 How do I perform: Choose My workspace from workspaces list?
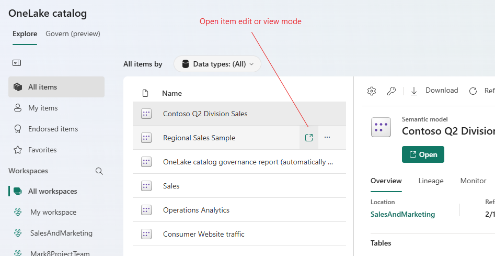(x=53, y=212)
